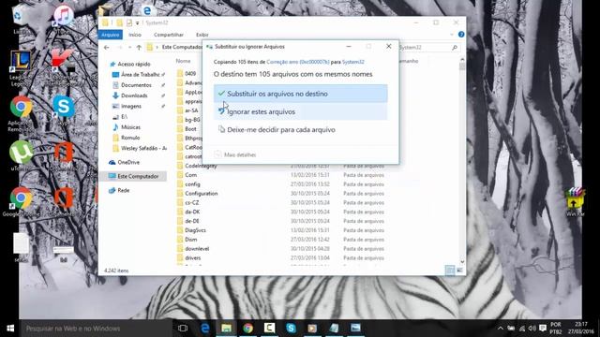Select the uTorrent desktop icon
This screenshot has width=600, height=337.
click(21, 155)
